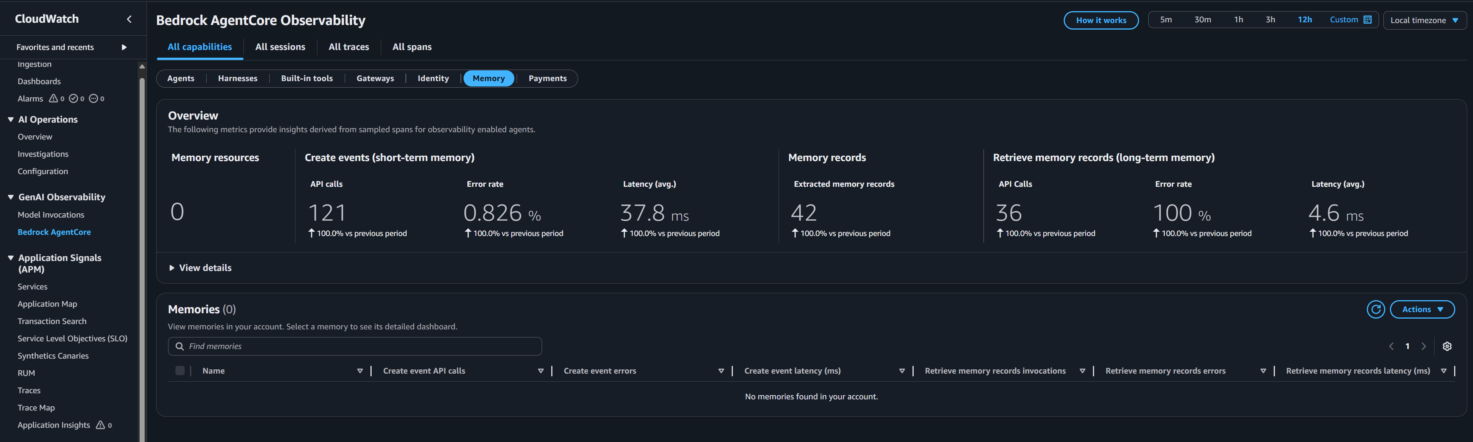The width and height of the screenshot is (1473, 442).
Task: Open the Alarms sidebar link
Action: pos(30,98)
